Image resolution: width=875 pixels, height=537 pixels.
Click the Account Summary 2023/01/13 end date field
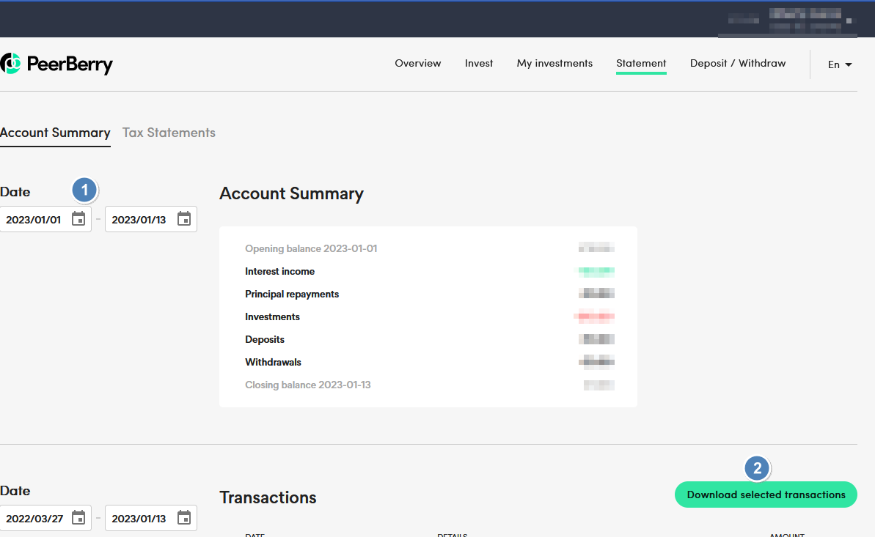[x=139, y=220]
